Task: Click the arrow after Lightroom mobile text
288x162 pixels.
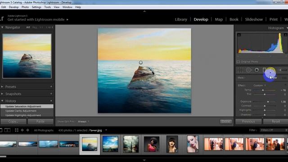Action: [x=67, y=19]
